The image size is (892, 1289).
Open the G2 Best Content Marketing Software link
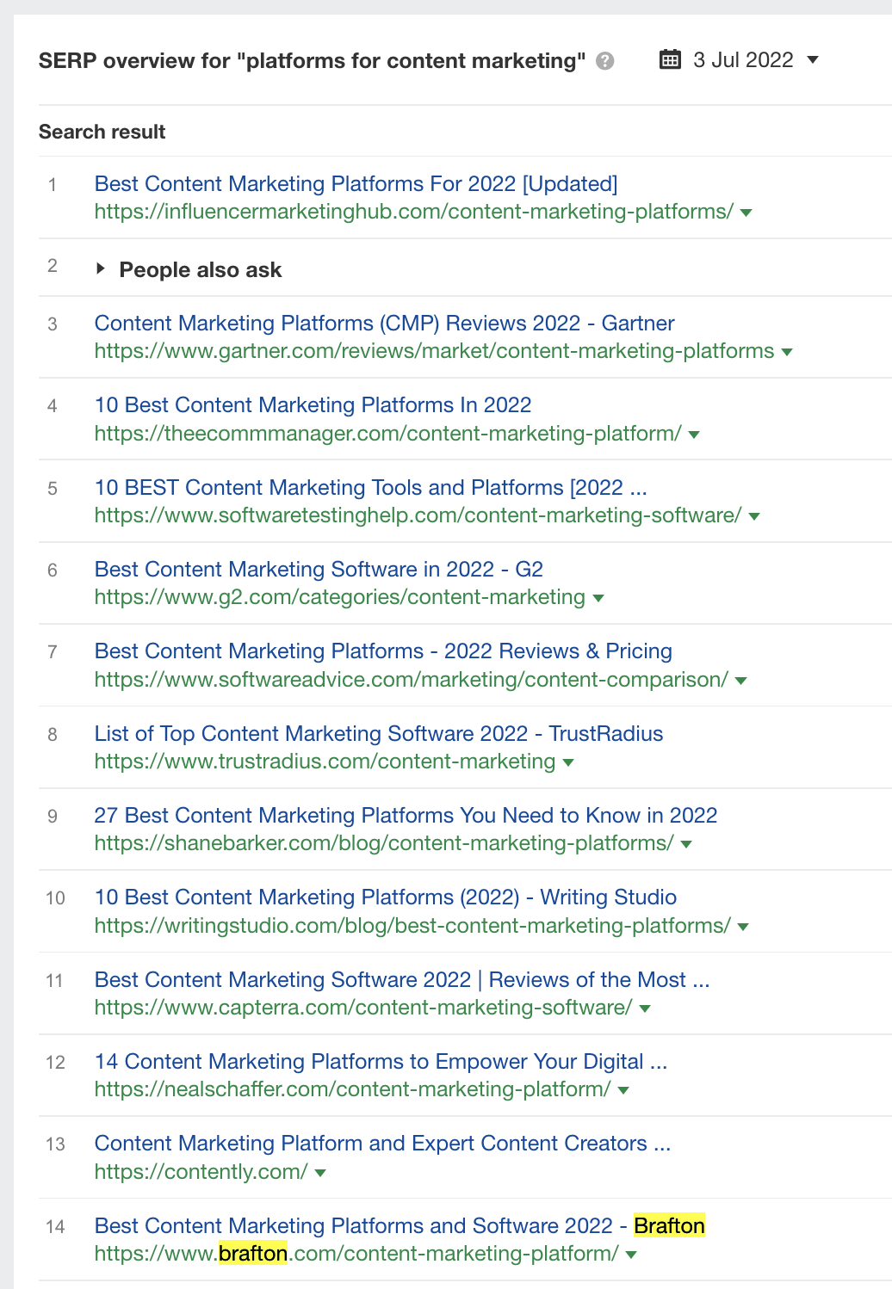319,570
